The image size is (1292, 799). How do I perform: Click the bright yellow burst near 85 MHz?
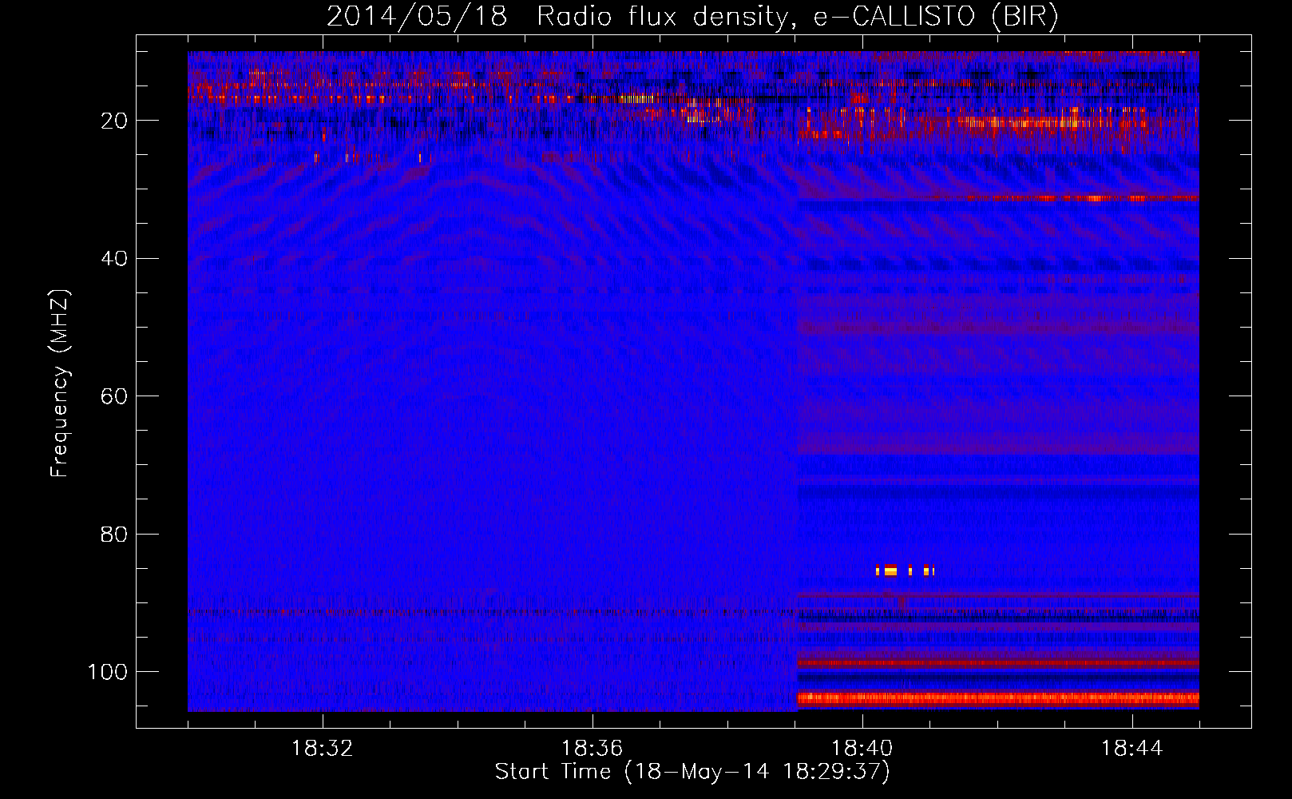point(905,570)
